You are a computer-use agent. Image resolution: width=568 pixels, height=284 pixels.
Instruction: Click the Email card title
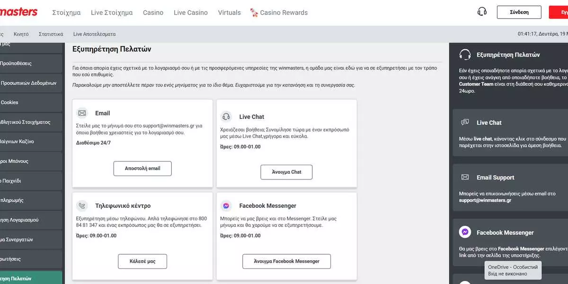tap(102, 113)
